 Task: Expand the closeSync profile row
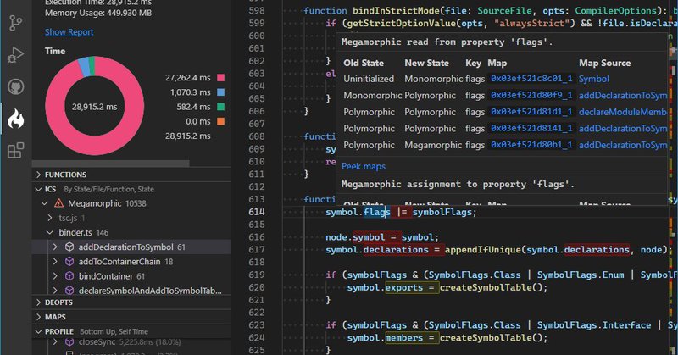coord(55,342)
